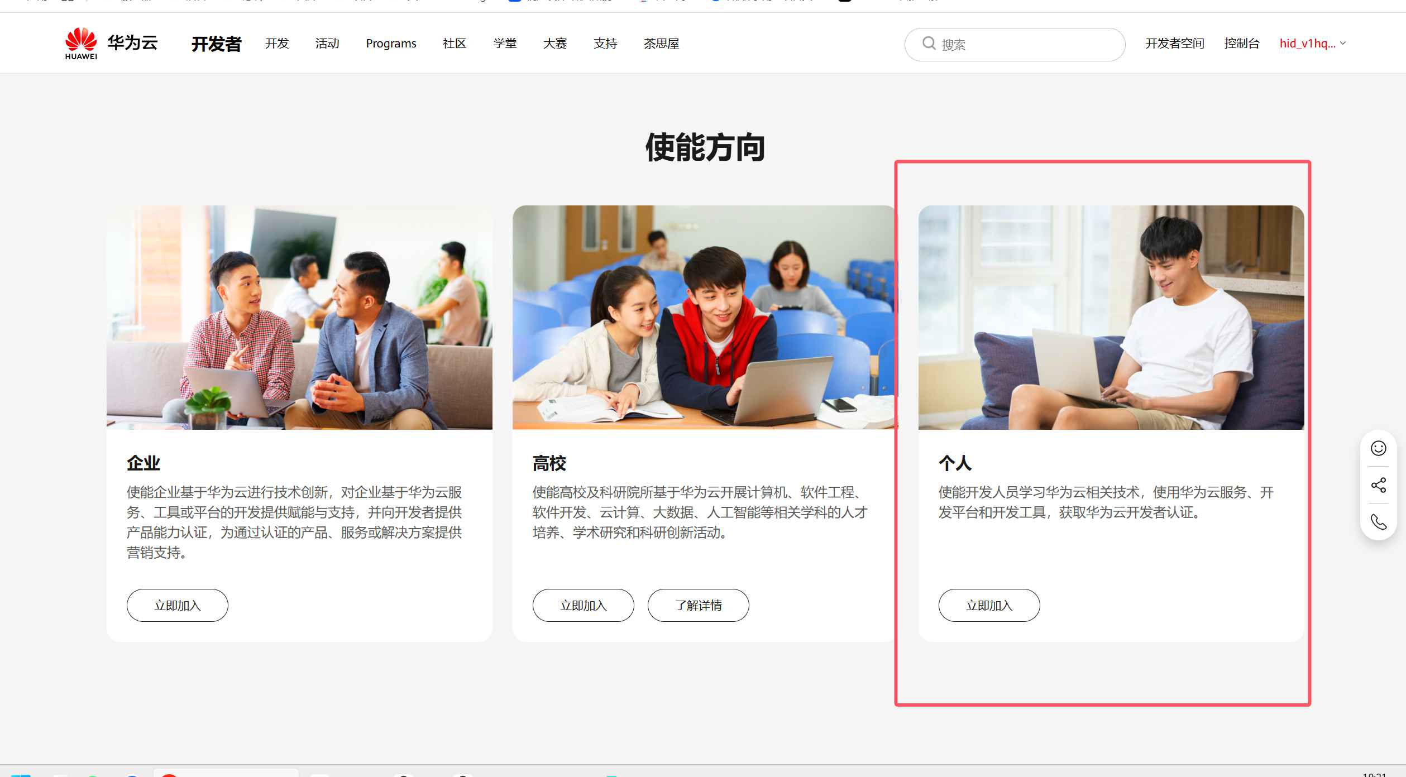Click the phone contact icon on right edge
Image resolution: width=1406 pixels, height=777 pixels.
[x=1378, y=522]
